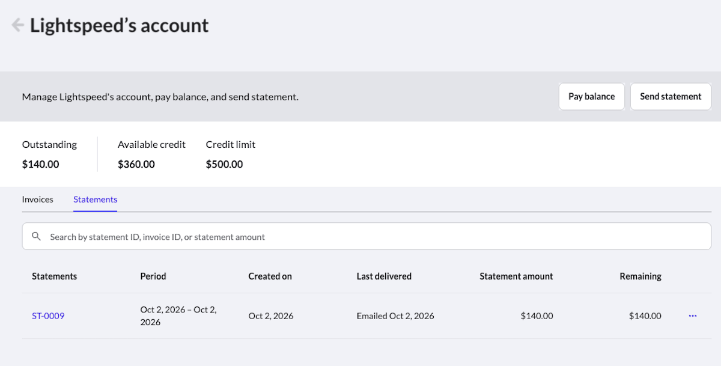This screenshot has width=721, height=366.
Task: Click the Lightspeed's account page title
Action: 120,25
